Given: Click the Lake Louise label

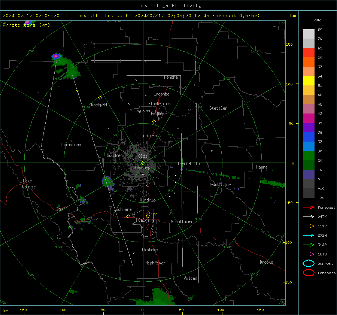Looking at the screenshot, I should pyautogui.click(x=29, y=184).
